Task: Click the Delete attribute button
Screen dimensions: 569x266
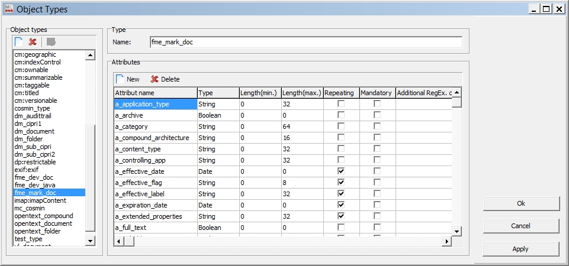Action: 165,79
